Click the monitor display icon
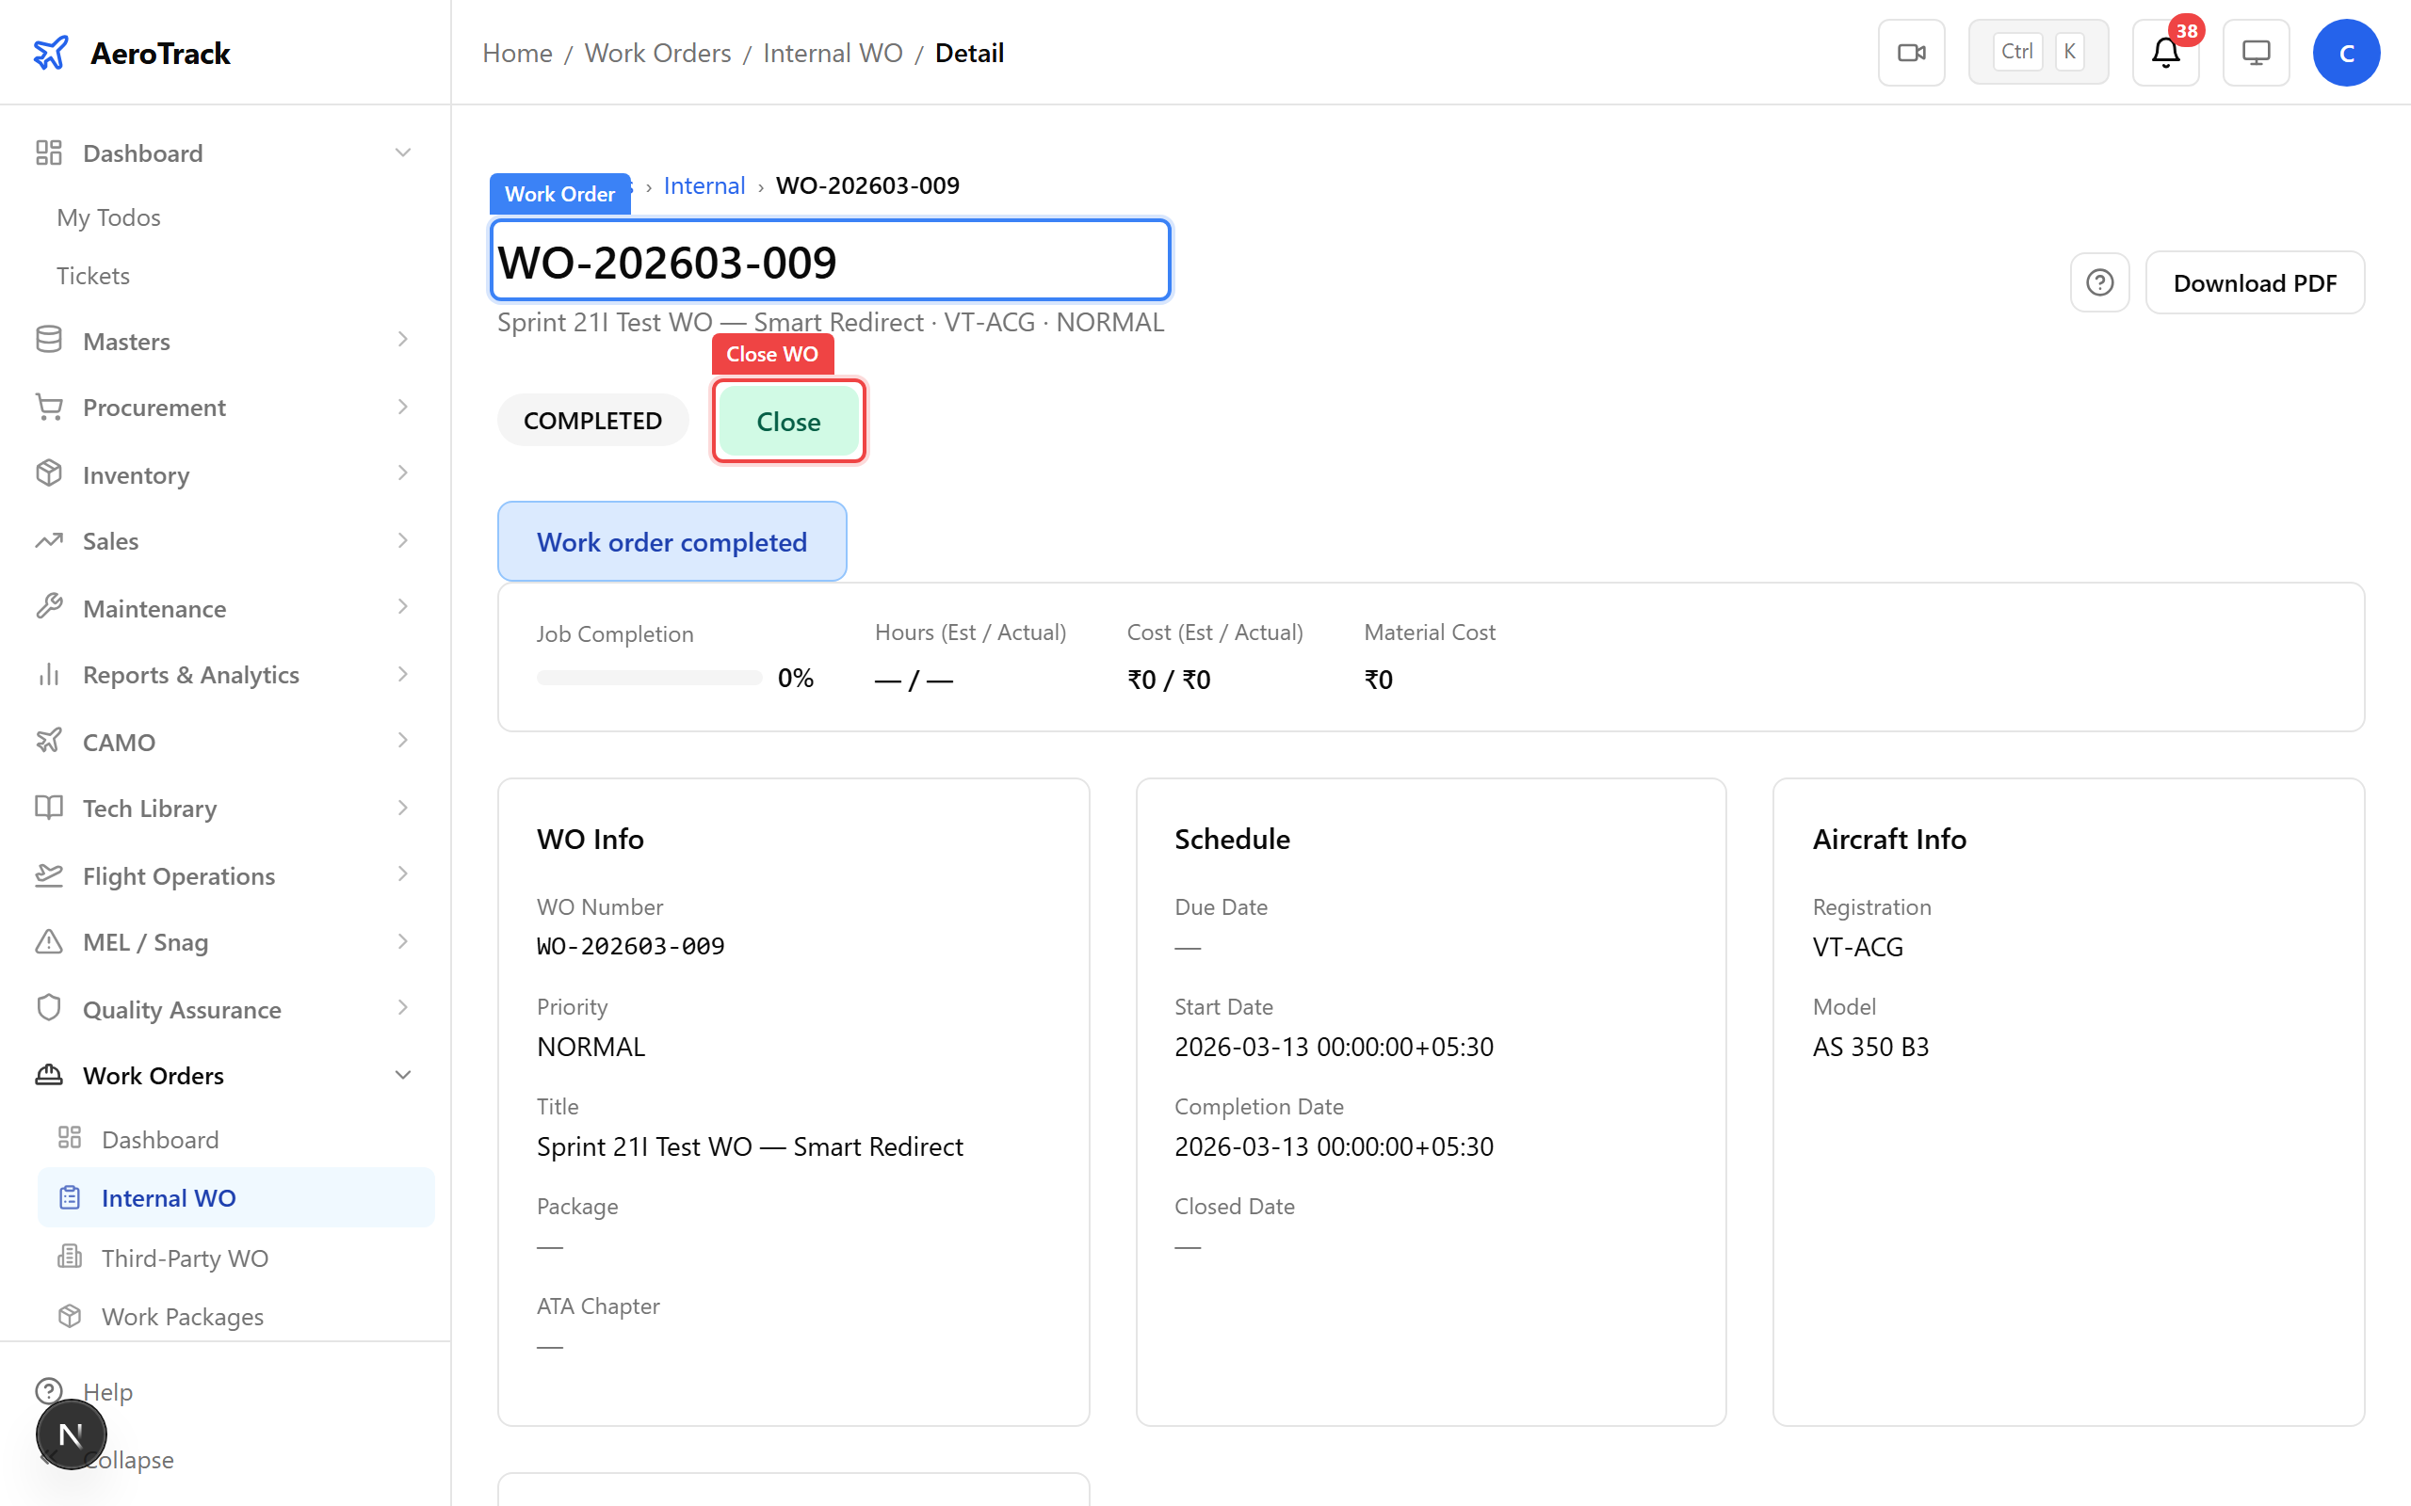The width and height of the screenshot is (2411, 1506). 2255,53
